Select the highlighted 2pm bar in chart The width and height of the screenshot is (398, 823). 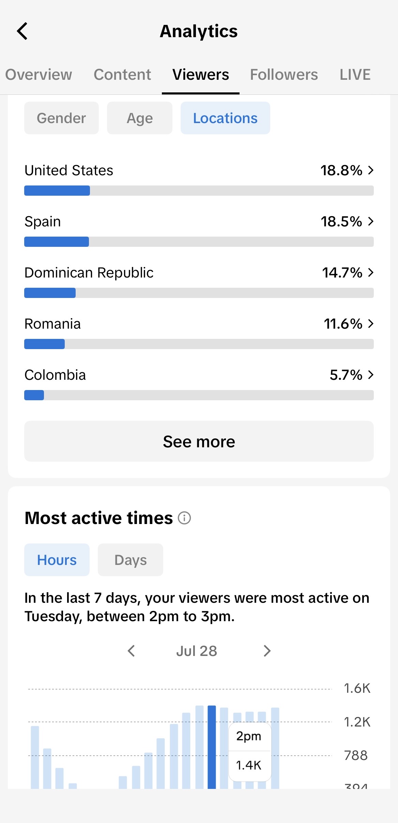(212, 747)
